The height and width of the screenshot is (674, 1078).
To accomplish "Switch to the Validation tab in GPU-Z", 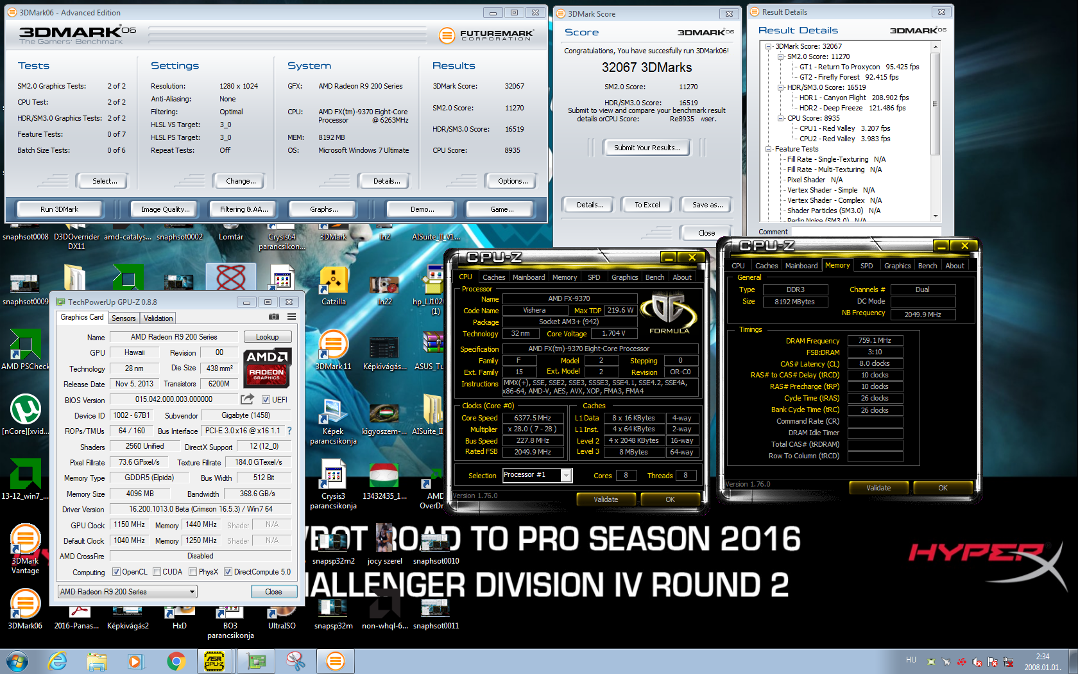I will pos(158,318).
